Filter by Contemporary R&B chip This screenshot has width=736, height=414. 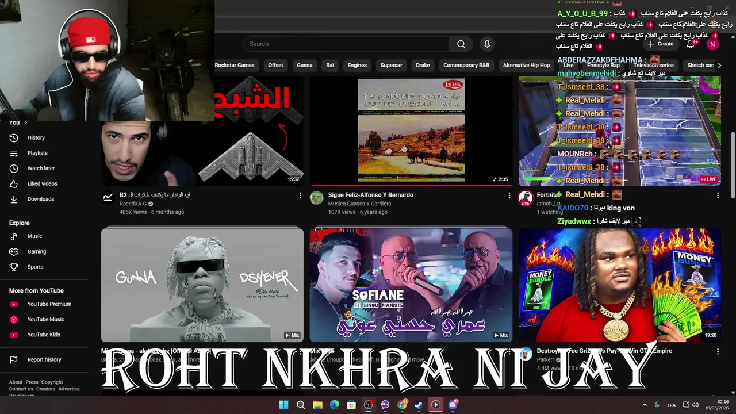click(466, 66)
